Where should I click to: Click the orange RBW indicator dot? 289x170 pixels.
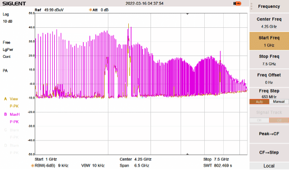[x=32, y=165]
